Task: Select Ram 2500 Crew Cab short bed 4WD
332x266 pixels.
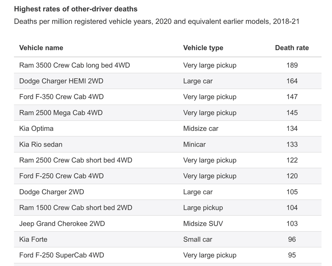Action: click(76, 160)
